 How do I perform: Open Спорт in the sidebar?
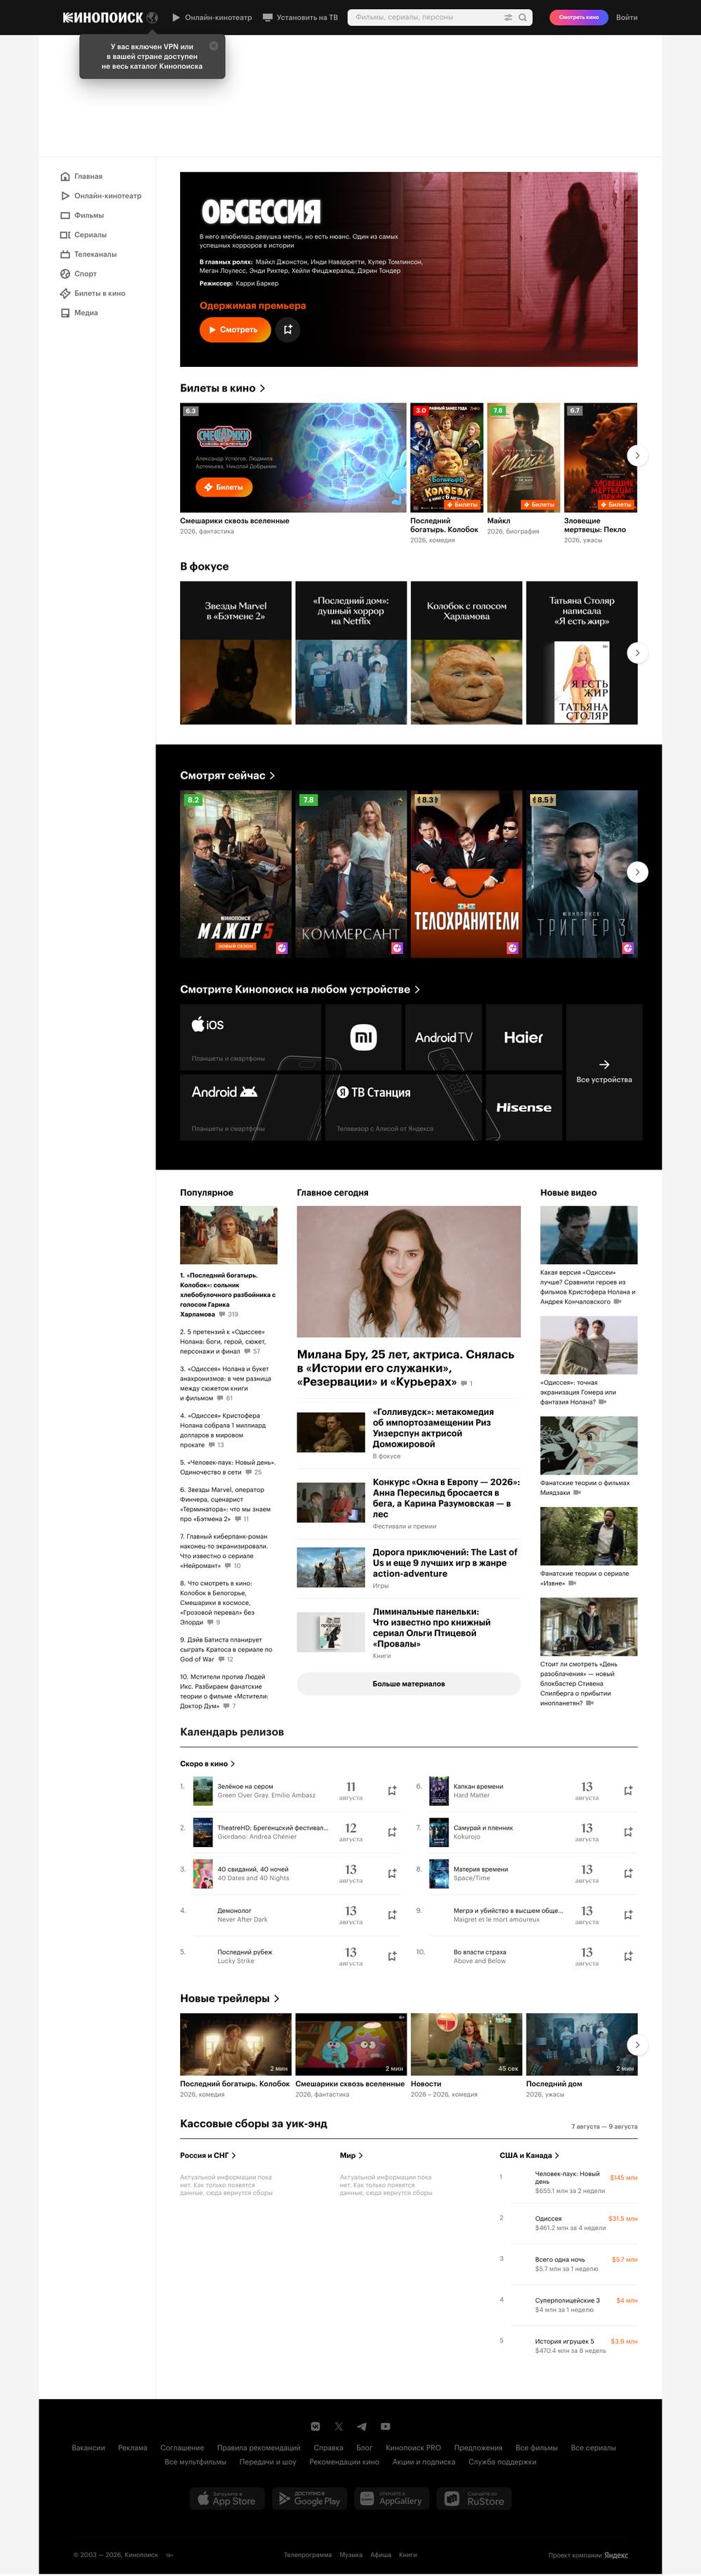click(x=79, y=273)
